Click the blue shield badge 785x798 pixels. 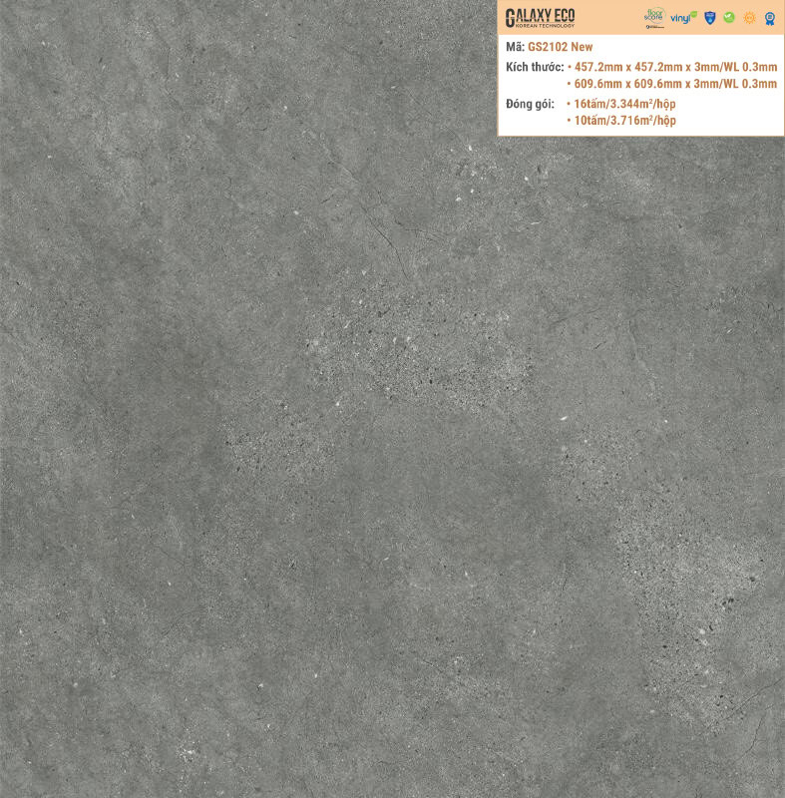710,18
